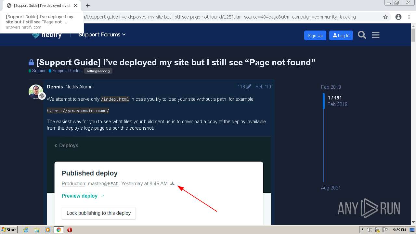Click the network tray icon
The height and width of the screenshot is (234, 416).
[x=377, y=230]
